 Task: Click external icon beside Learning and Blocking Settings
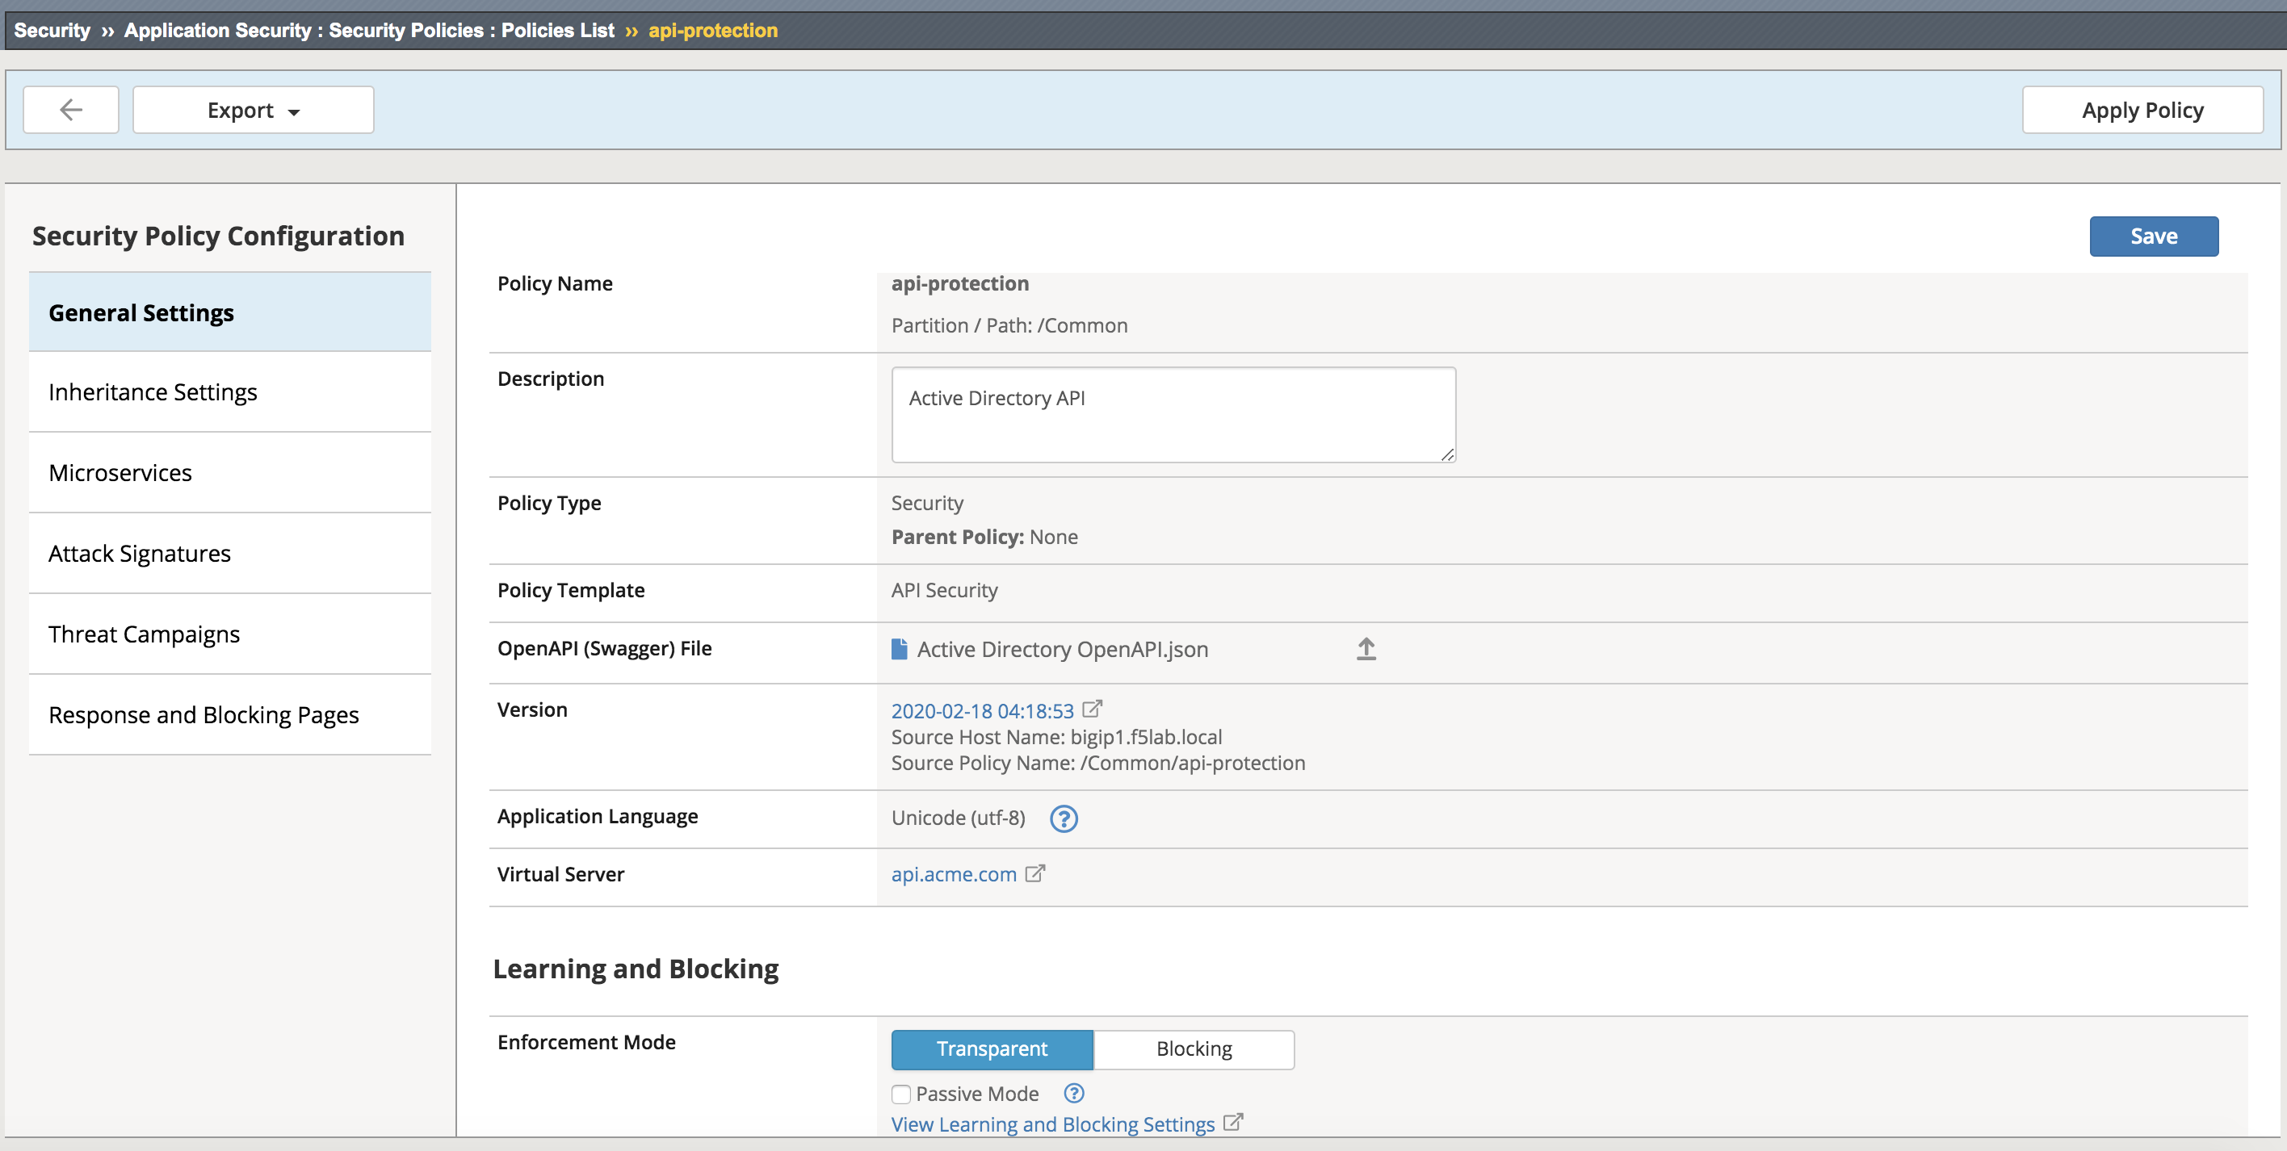1233,1122
